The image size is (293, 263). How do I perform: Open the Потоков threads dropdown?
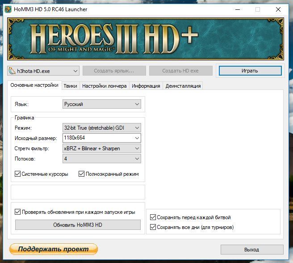pyautogui.click(x=102, y=159)
